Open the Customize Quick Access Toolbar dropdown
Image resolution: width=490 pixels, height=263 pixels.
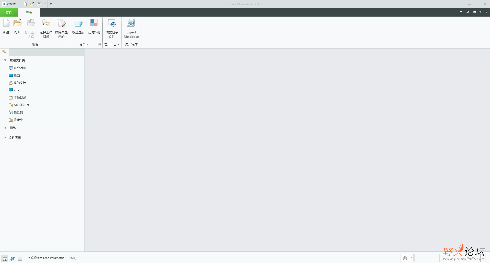51,4
